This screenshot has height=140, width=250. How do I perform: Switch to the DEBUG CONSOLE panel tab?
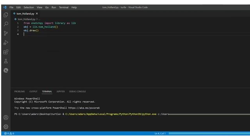click(x=77, y=92)
